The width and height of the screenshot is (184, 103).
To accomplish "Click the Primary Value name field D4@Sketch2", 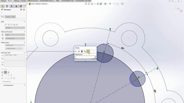I will (x=15, y=45).
